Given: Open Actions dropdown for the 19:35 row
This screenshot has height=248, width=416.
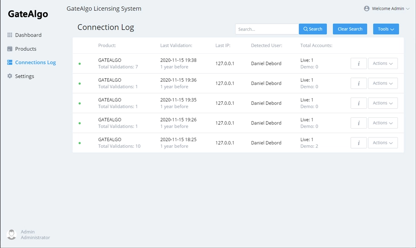Looking at the screenshot, I should (383, 103).
